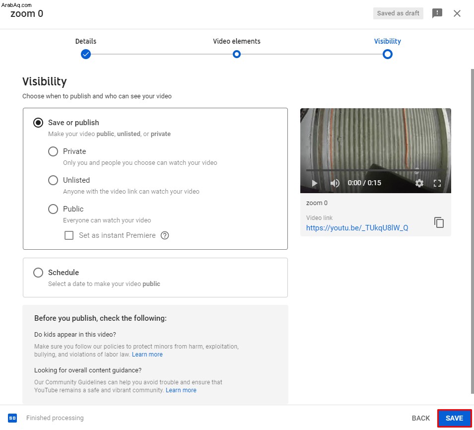
Task: Click the BACK button
Action: (420, 418)
